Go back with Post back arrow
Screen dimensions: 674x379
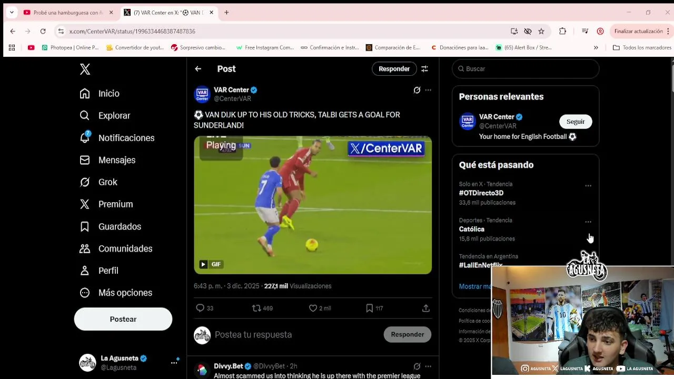click(x=198, y=69)
